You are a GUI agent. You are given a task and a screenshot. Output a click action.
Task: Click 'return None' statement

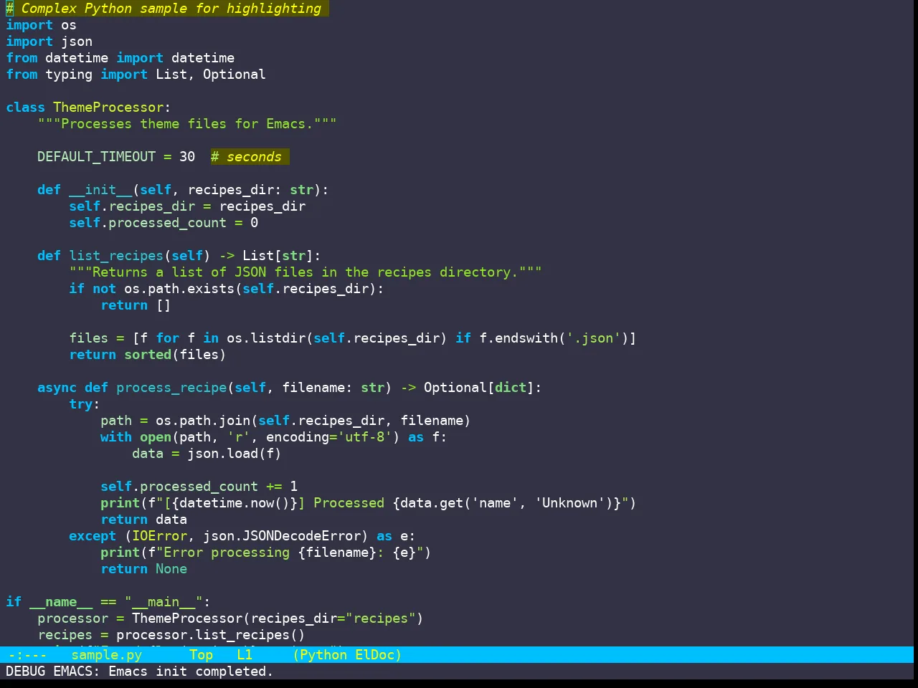tap(143, 569)
